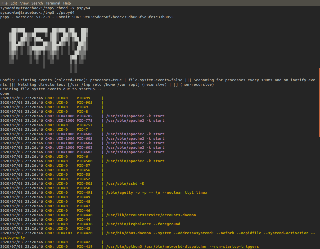Click apache2 command on PID=606 row
This screenshot has height=249, width=320.
pos(135,134)
